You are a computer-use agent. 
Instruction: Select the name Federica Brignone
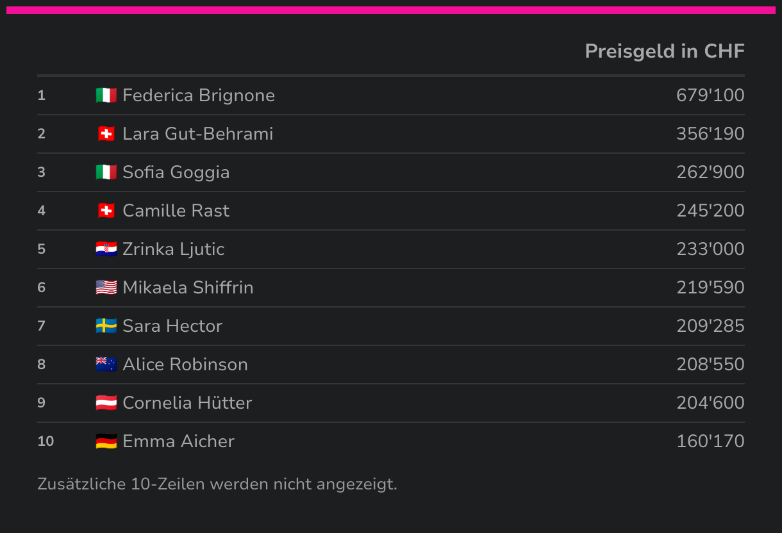tap(199, 95)
